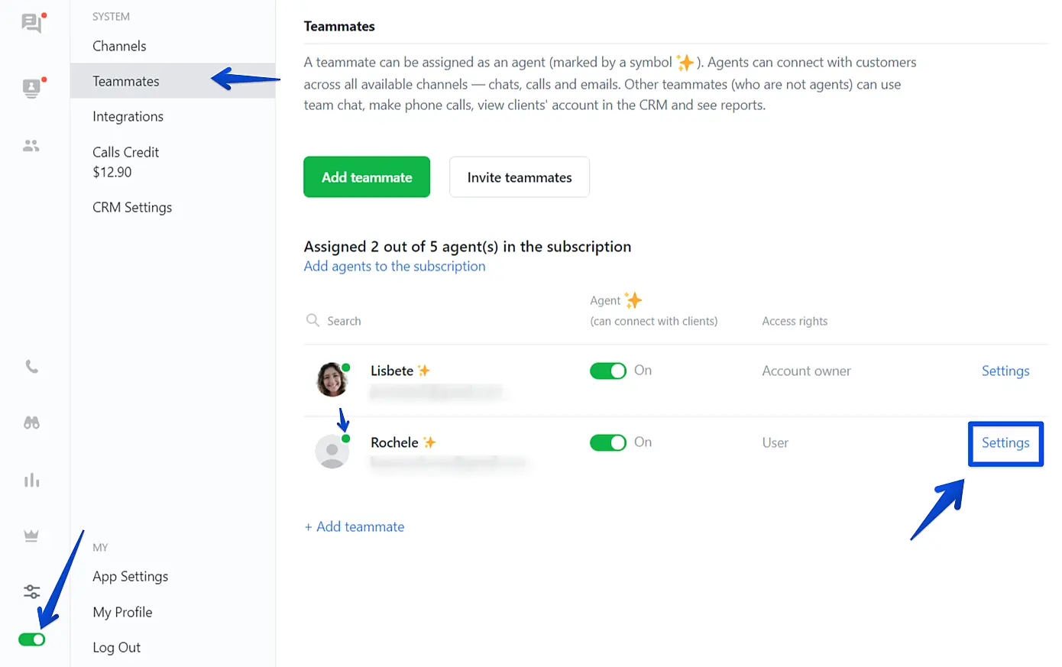Click the Add agents to the subscription link

pyautogui.click(x=394, y=266)
